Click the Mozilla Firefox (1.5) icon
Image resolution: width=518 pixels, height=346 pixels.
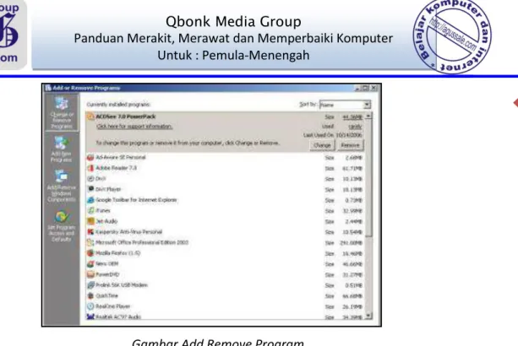click(x=90, y=253)
